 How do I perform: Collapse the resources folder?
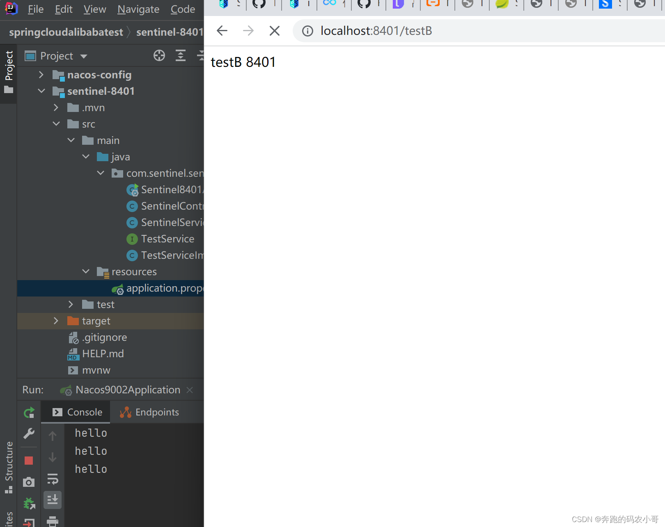coord(85,271)
